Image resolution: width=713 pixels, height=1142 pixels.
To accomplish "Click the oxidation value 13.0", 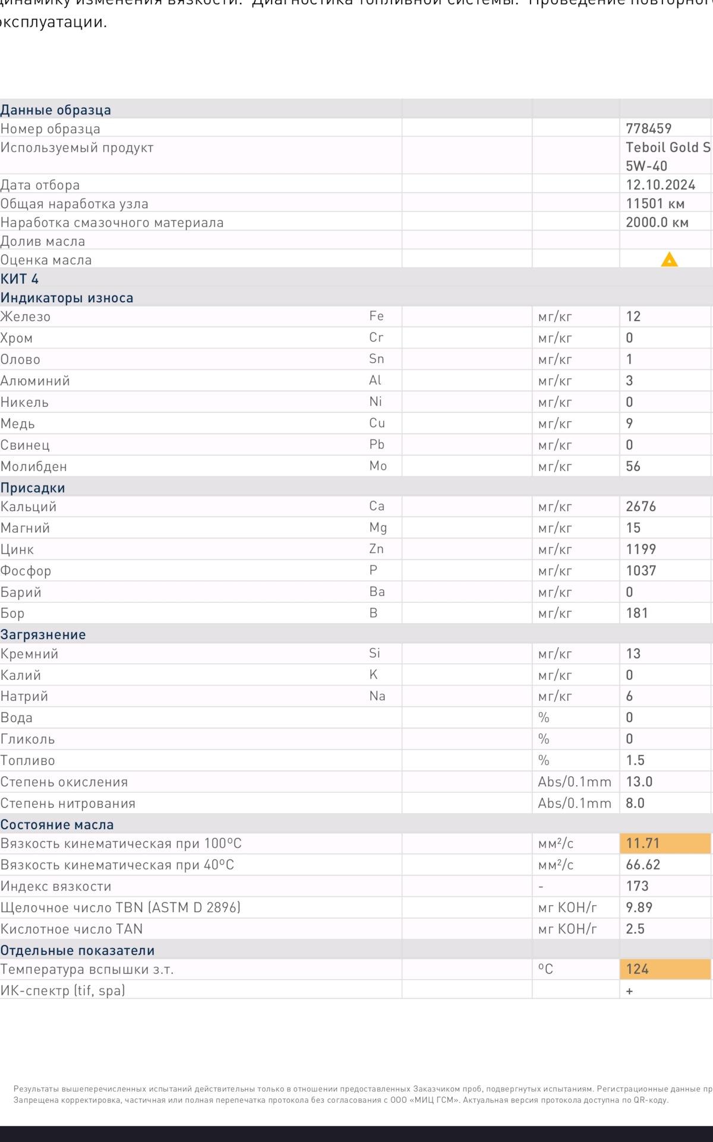I will 639,782.
